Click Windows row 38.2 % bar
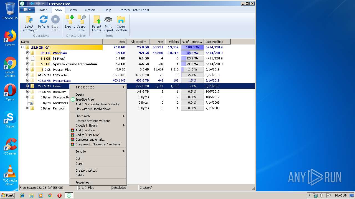Viewport: 355px width, 199px height. (192, 53)
